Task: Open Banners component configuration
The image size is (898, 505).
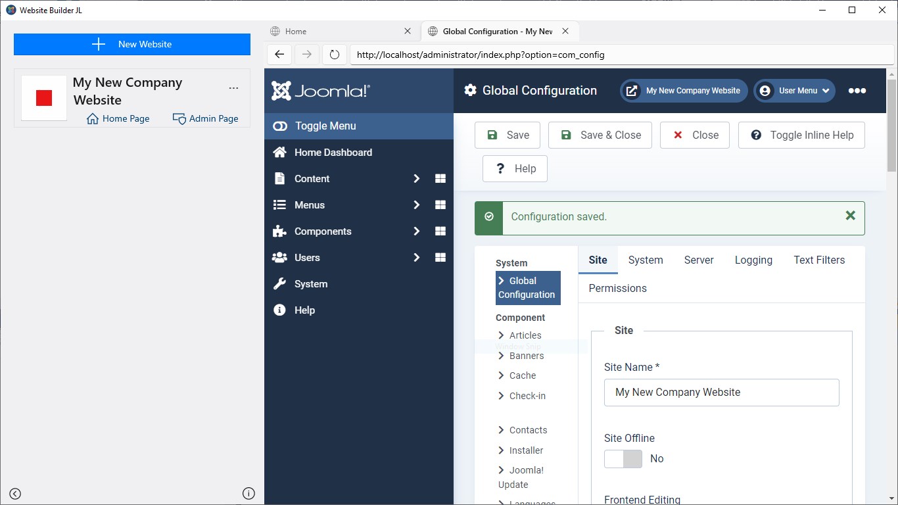Action: (x=527, y=356)
